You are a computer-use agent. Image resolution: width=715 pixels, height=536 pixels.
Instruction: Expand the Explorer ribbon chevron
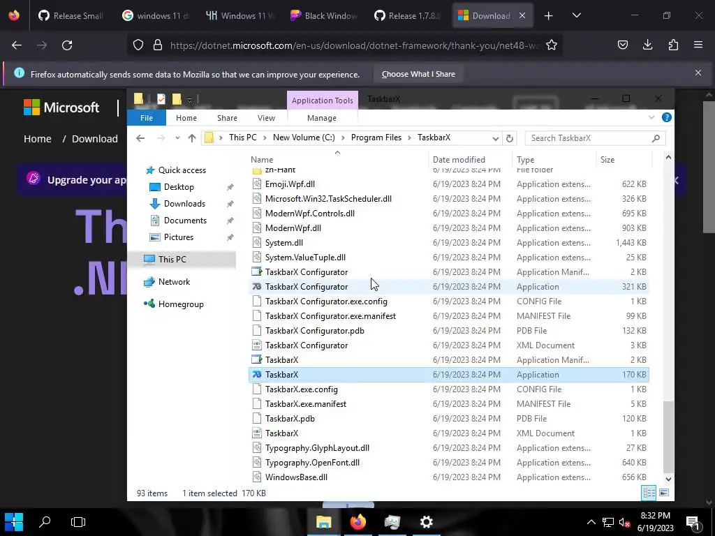click(651, 117)
